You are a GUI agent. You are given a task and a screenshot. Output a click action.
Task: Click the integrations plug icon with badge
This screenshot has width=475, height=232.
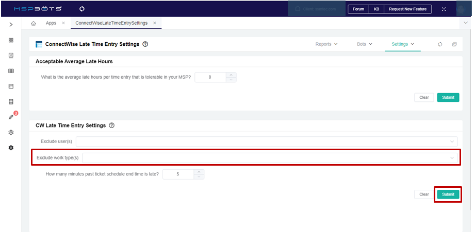(x=11, y=117)
